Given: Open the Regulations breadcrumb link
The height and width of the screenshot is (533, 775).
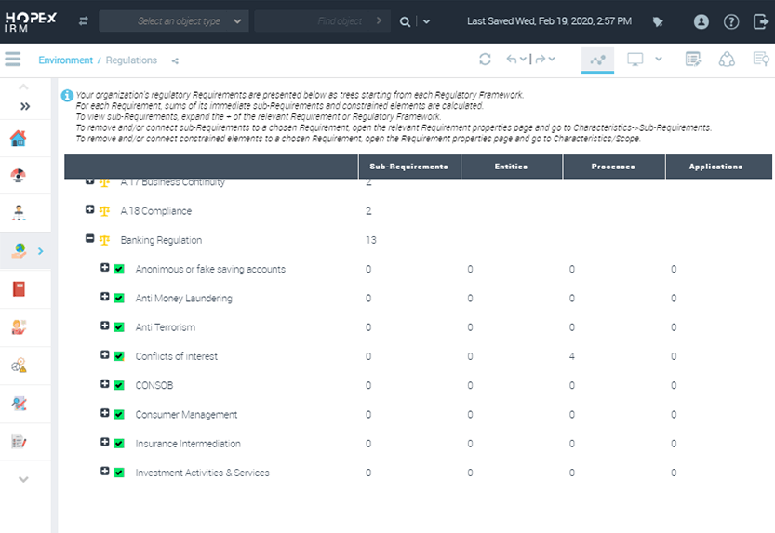Looking at the screenshot, I should 131,60.
